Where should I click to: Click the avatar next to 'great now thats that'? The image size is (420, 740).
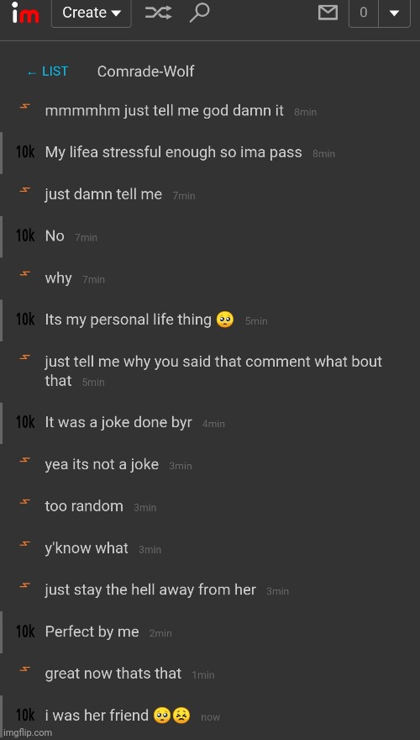click(25, 669)
